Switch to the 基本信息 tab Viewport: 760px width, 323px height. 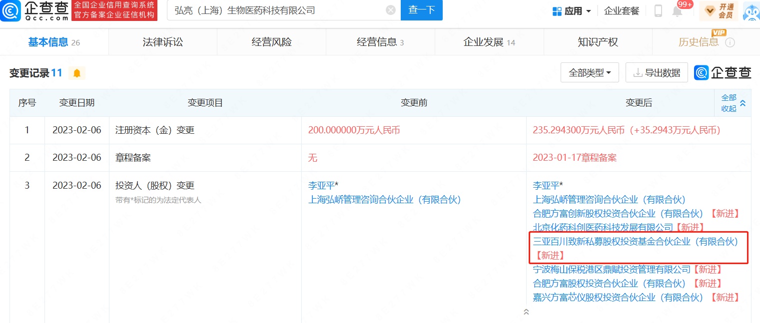[54, 42]
